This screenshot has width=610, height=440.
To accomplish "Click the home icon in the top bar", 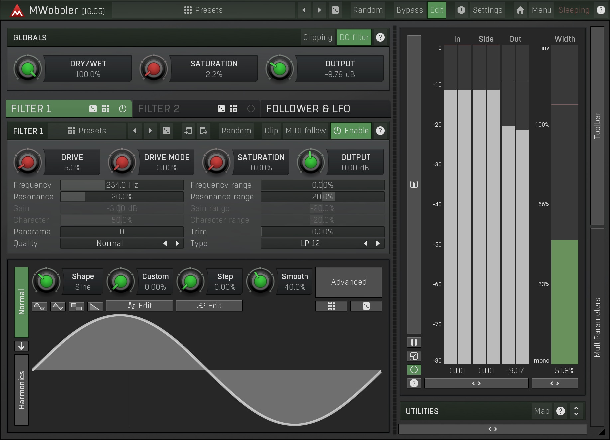I will coord(520,10).
